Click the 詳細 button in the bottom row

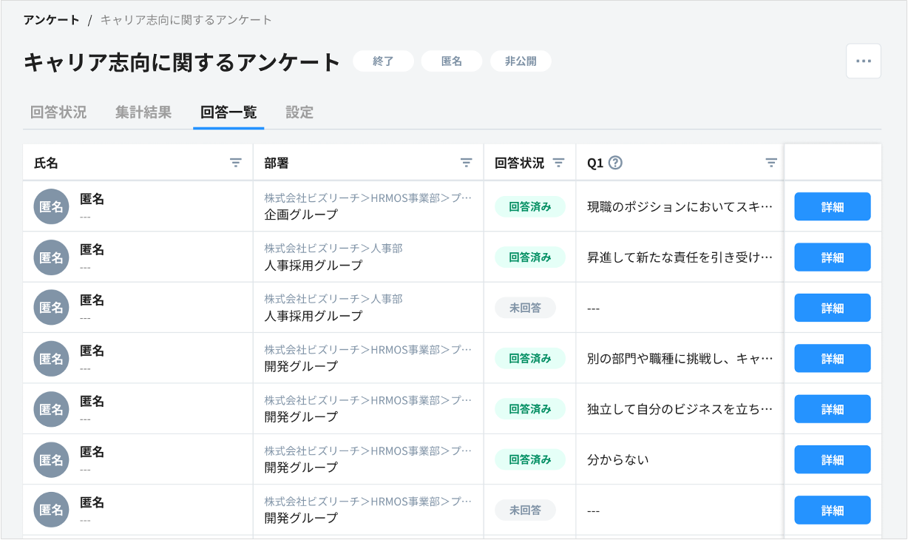click(832, 510)
